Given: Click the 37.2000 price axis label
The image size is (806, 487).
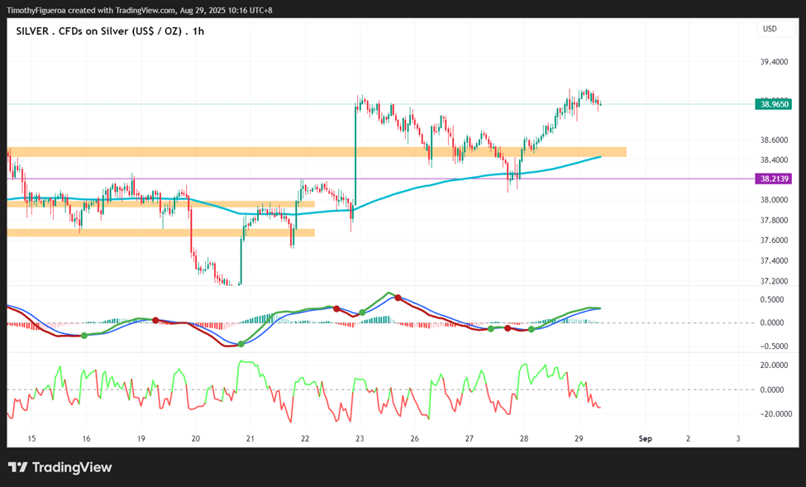Looking at the screenshot, I should pos(774,281).
